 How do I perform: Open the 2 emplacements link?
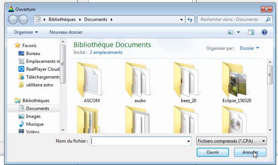(x=106, y=52)
